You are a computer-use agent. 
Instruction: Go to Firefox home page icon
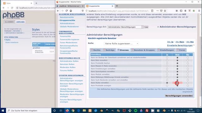tap(71, 11)
